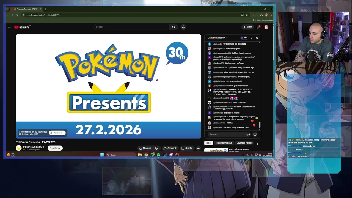Open Windows Start menu
The image size is (352, 198).
pos(102,155)
